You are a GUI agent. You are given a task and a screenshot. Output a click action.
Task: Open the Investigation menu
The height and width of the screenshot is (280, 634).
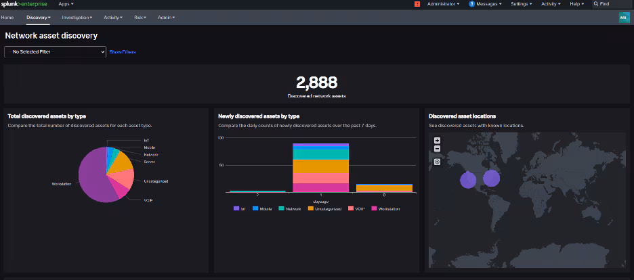click(77, 17)
